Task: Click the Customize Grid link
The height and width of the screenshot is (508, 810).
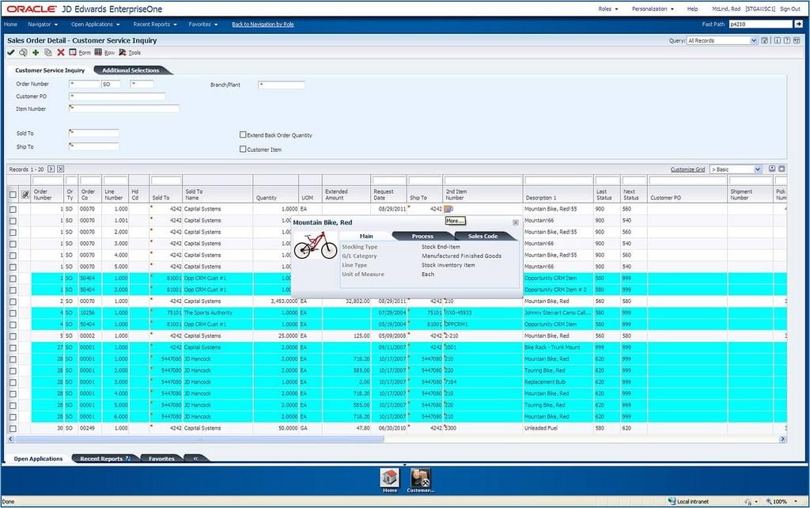Action: tap(687, 169)
